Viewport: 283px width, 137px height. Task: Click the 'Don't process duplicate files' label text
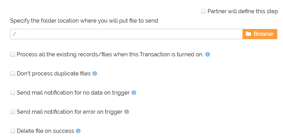[x=54, y=74]
